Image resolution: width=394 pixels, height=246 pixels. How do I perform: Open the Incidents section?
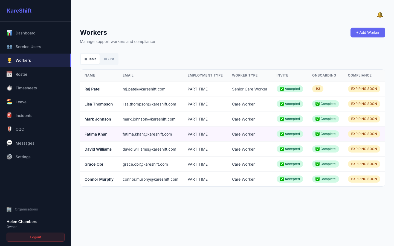point(36,116)
